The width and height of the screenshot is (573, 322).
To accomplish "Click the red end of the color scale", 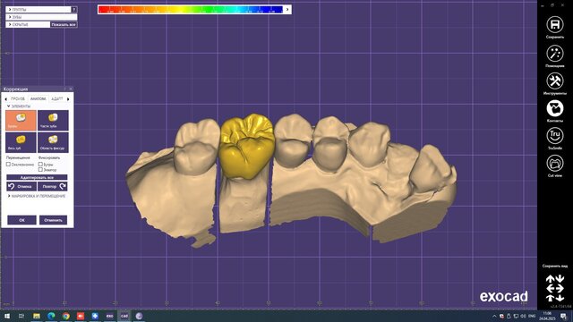I will 104,10.
